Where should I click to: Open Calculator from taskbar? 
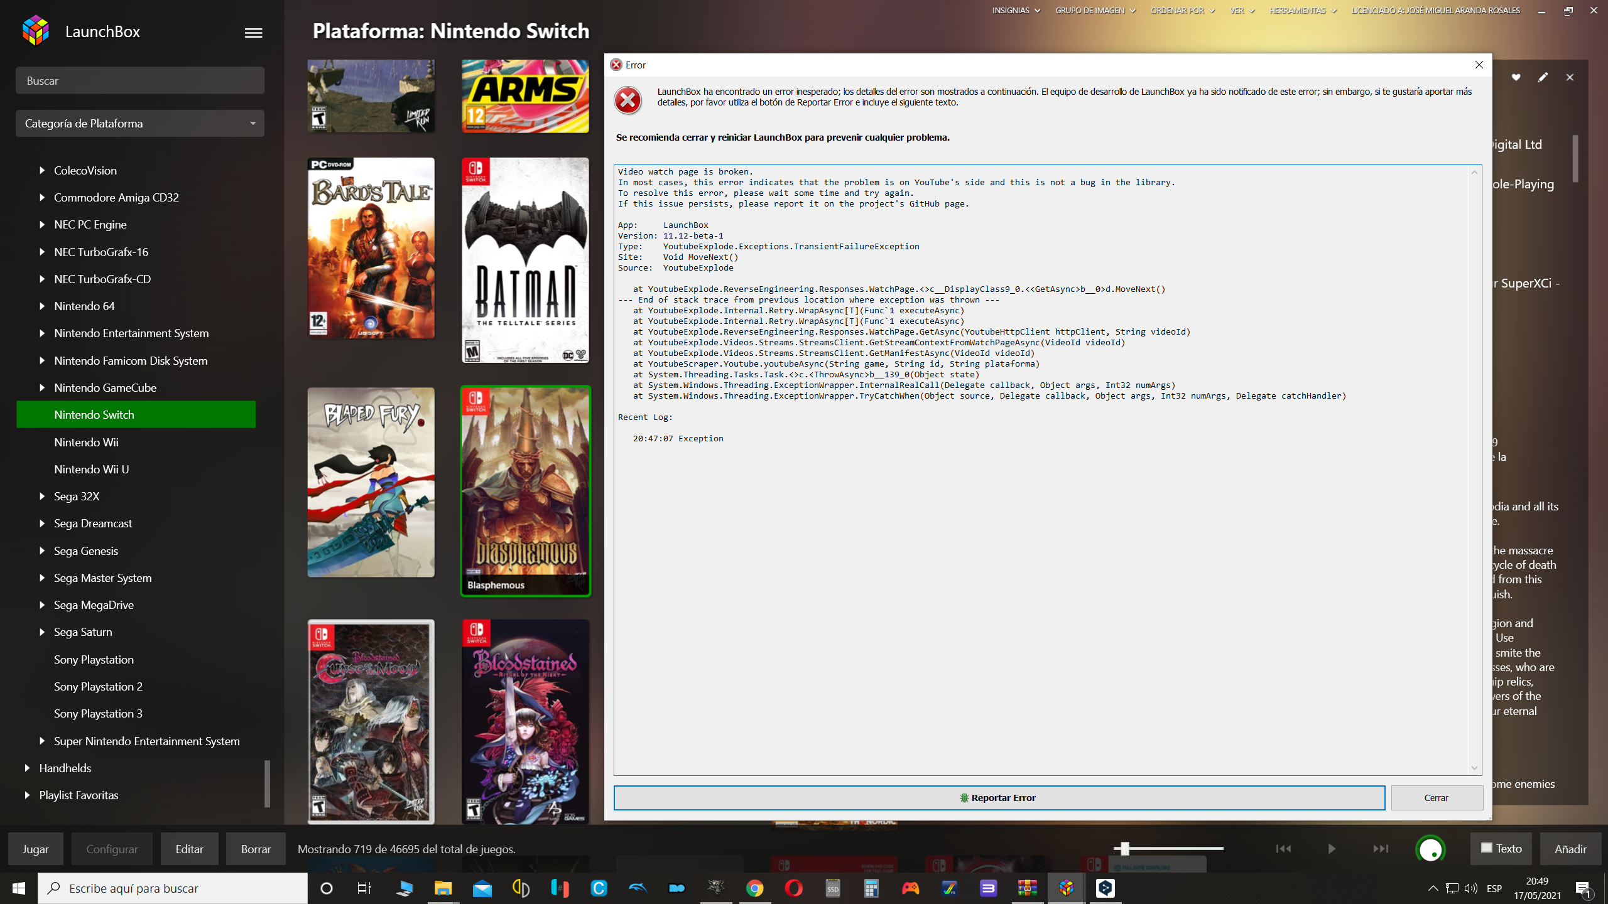[871, 888]
